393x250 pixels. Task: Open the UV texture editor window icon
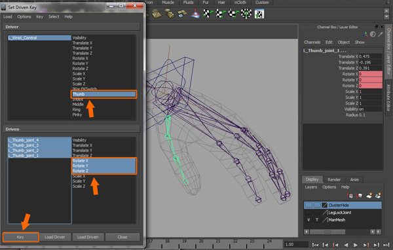coord(259,14)
